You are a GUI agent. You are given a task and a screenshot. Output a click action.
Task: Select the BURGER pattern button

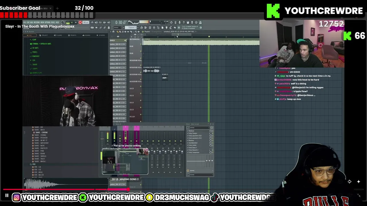118,40
